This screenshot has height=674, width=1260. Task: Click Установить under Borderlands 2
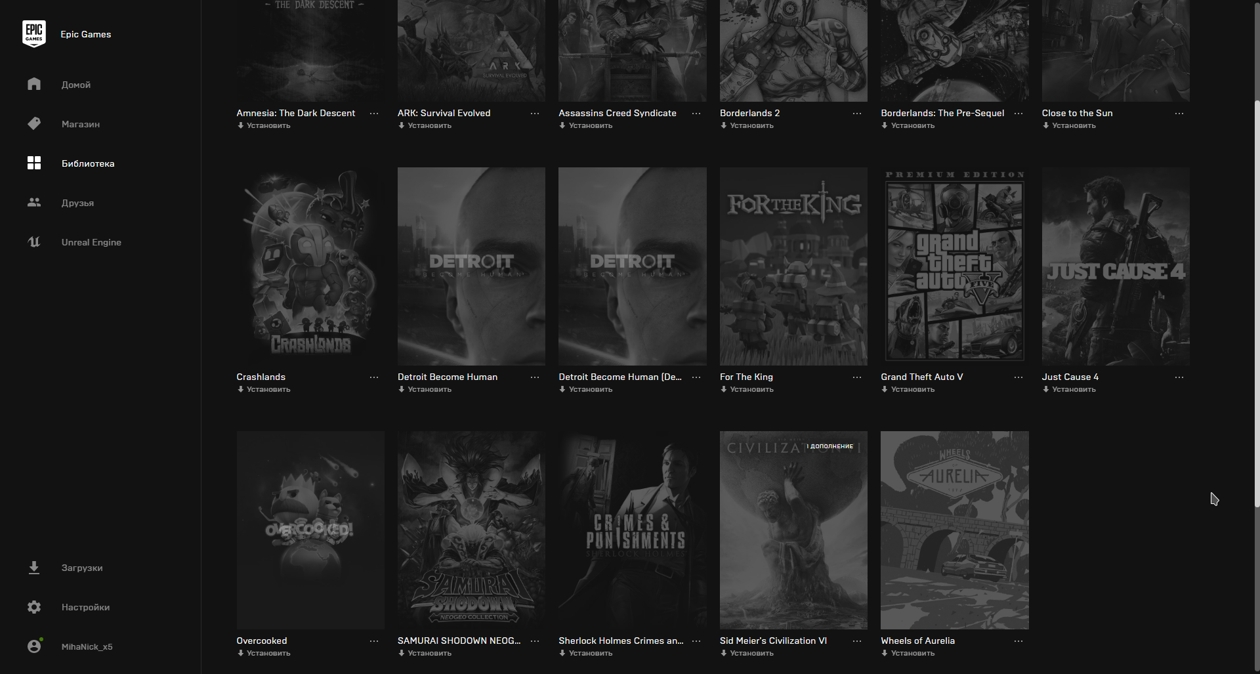tap(747, 125)
